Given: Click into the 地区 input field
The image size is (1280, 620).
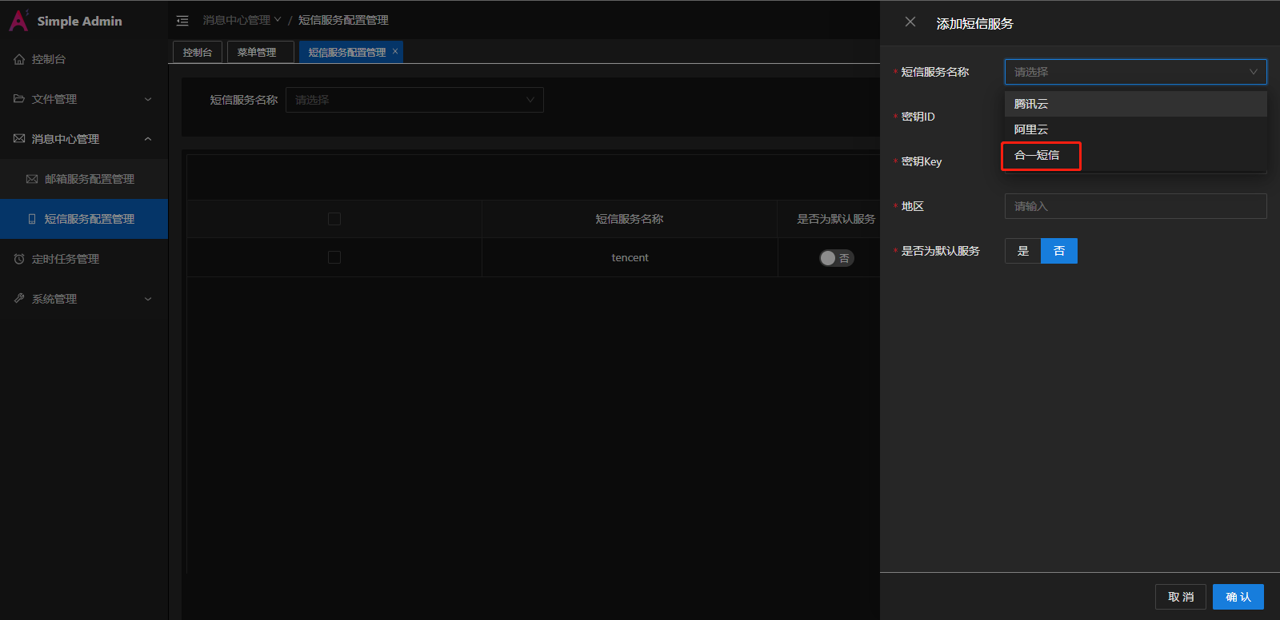Looking at the screenshot, I should (x=1136, y=206).
